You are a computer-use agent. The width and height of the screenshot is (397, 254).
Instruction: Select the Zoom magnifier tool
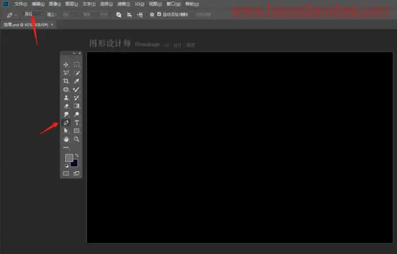77,139
